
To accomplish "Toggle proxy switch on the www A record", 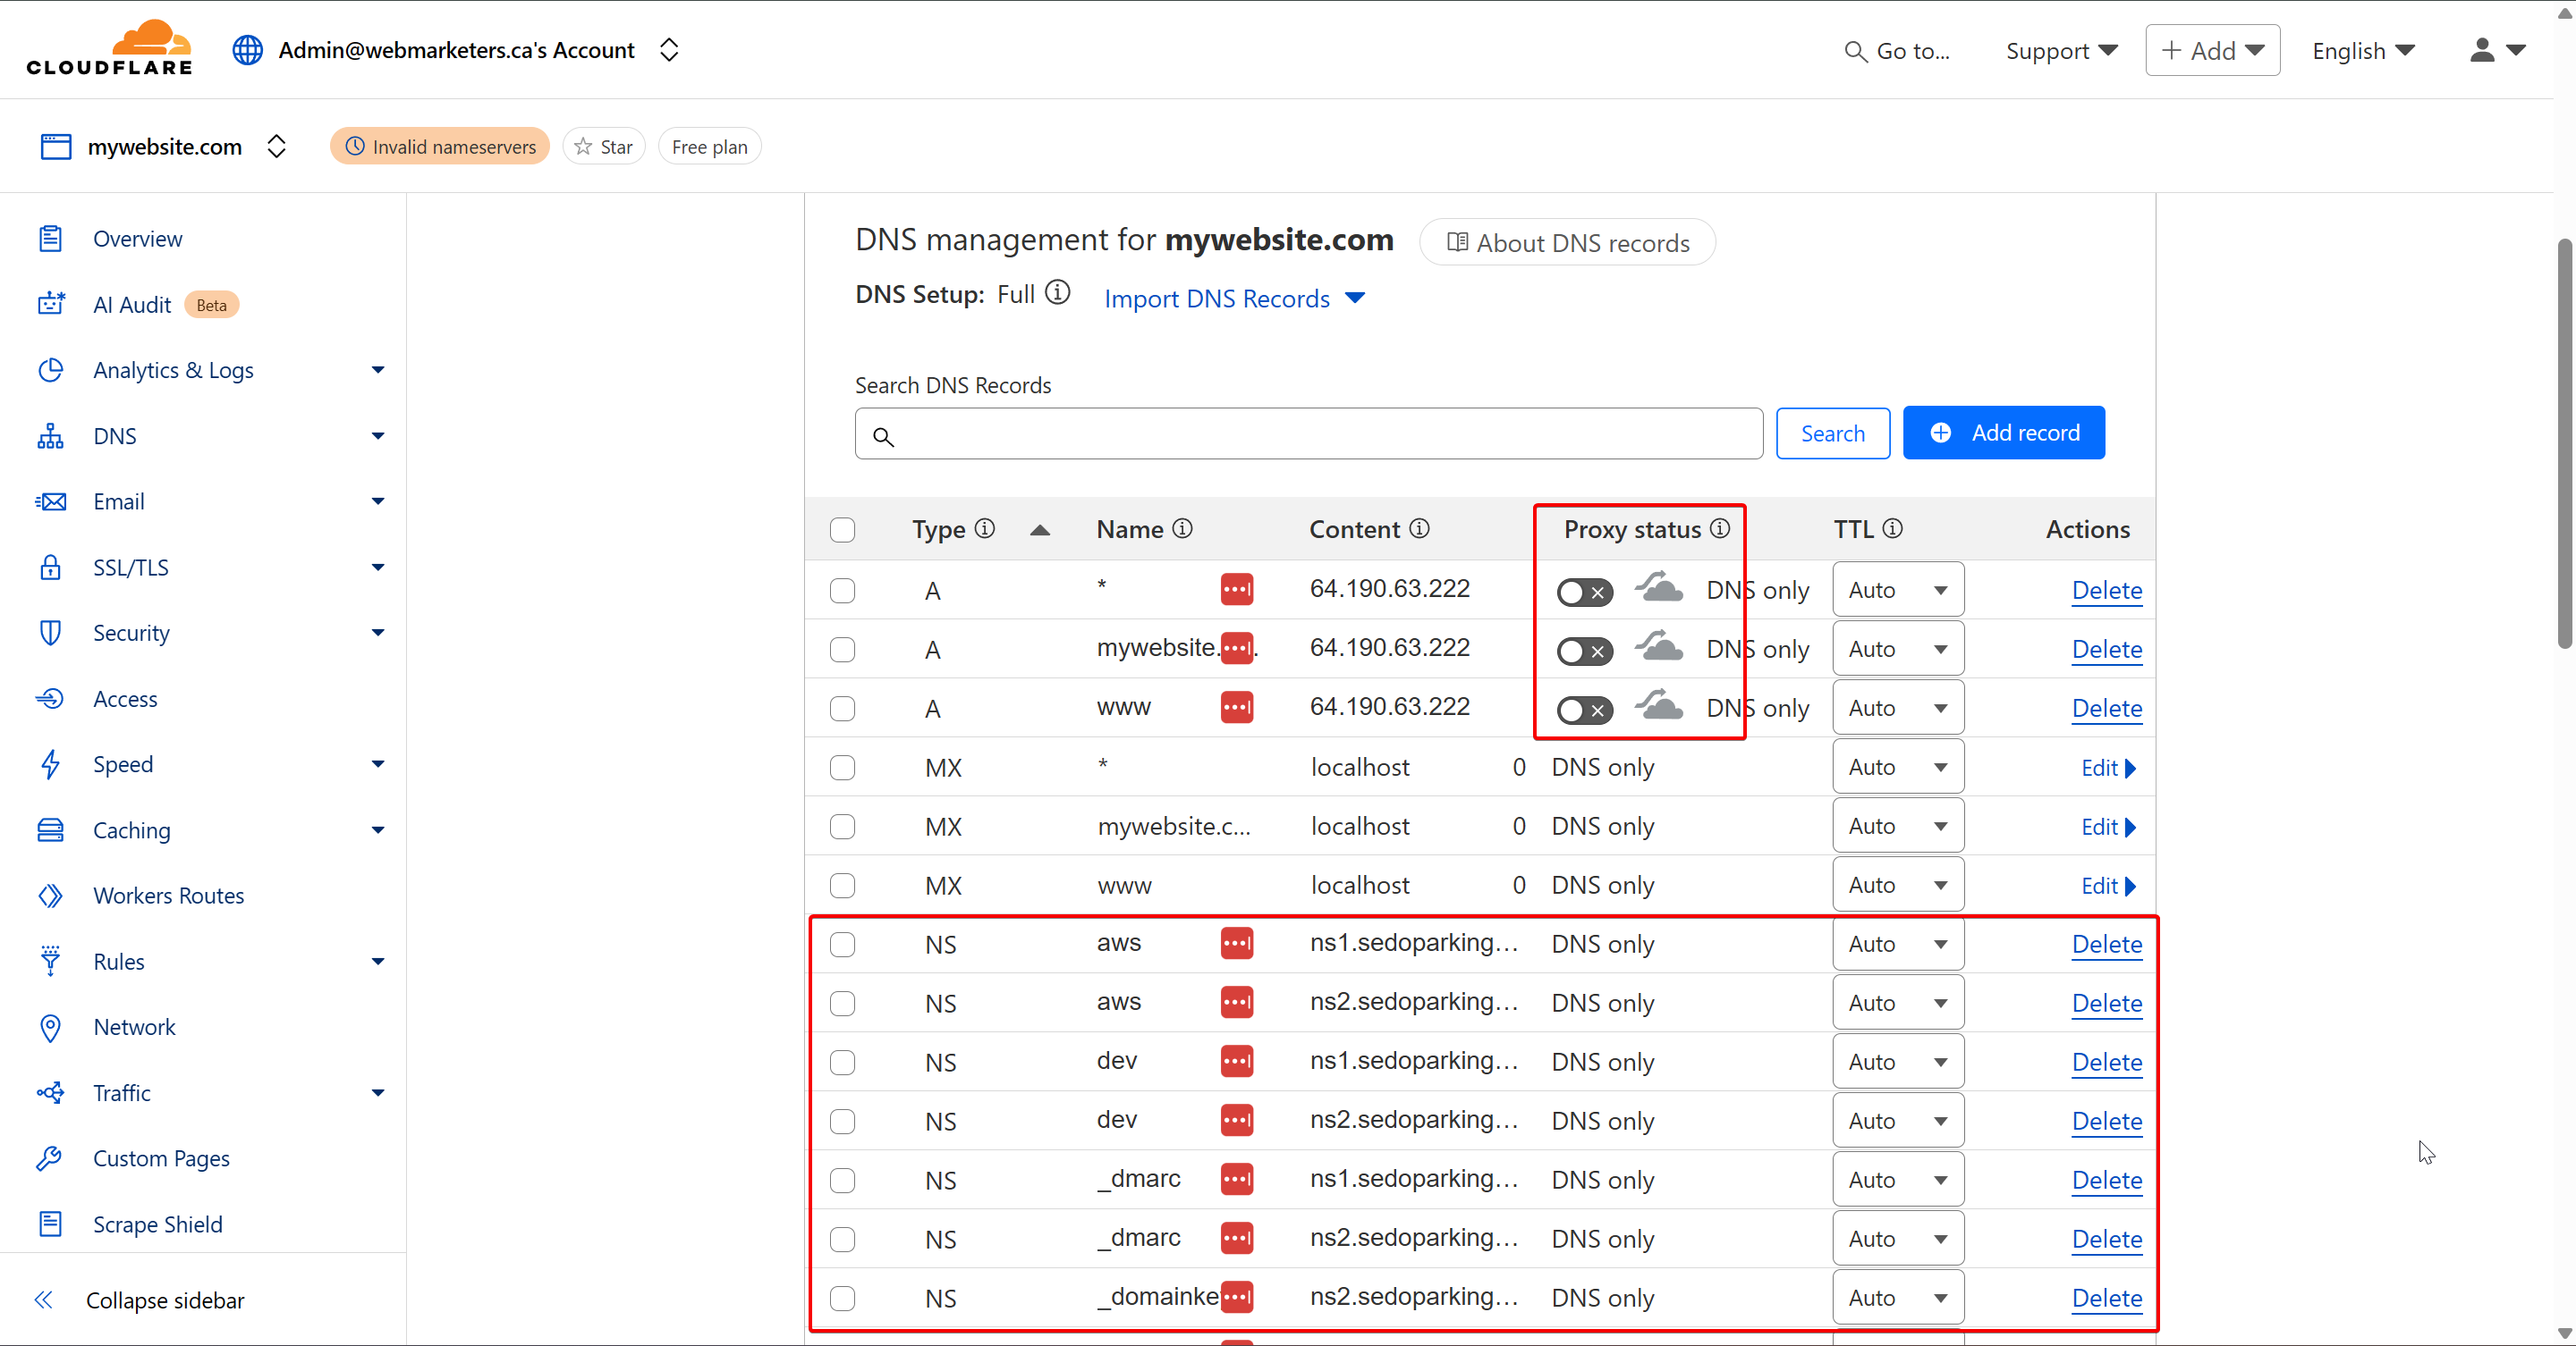I will tap(1584, 710).
